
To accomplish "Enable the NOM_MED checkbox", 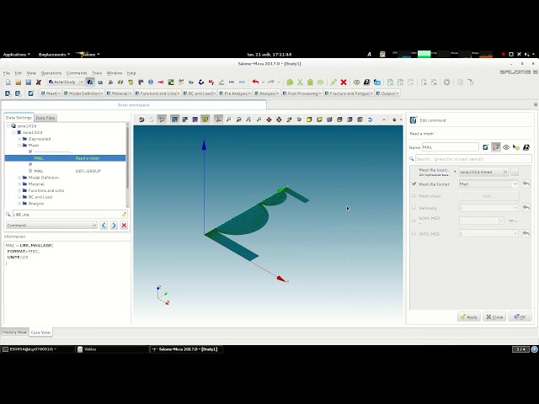I will (414, 221).
